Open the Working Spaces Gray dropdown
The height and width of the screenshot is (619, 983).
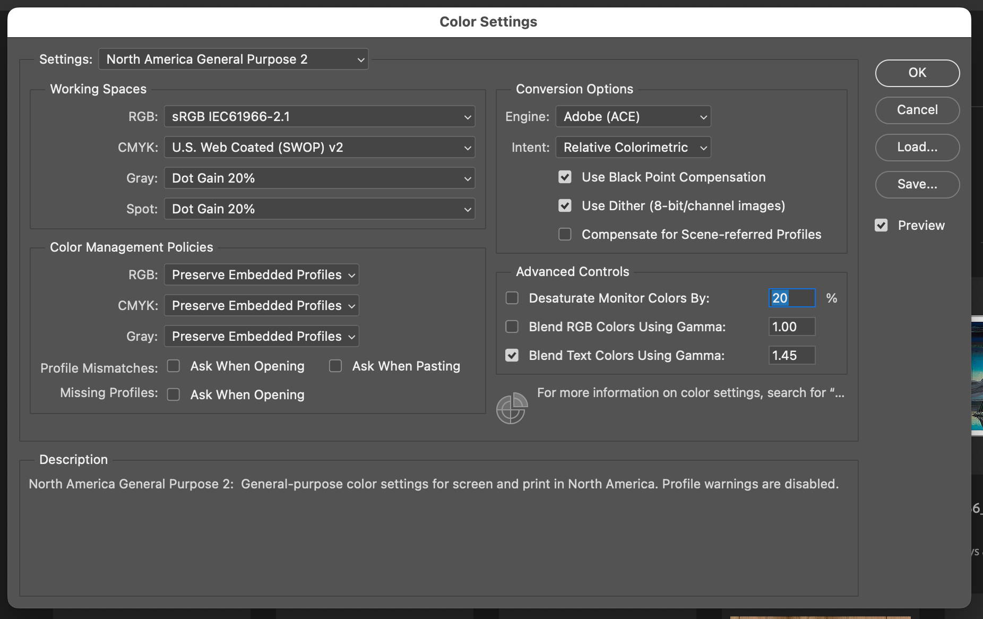click(320, 178)
